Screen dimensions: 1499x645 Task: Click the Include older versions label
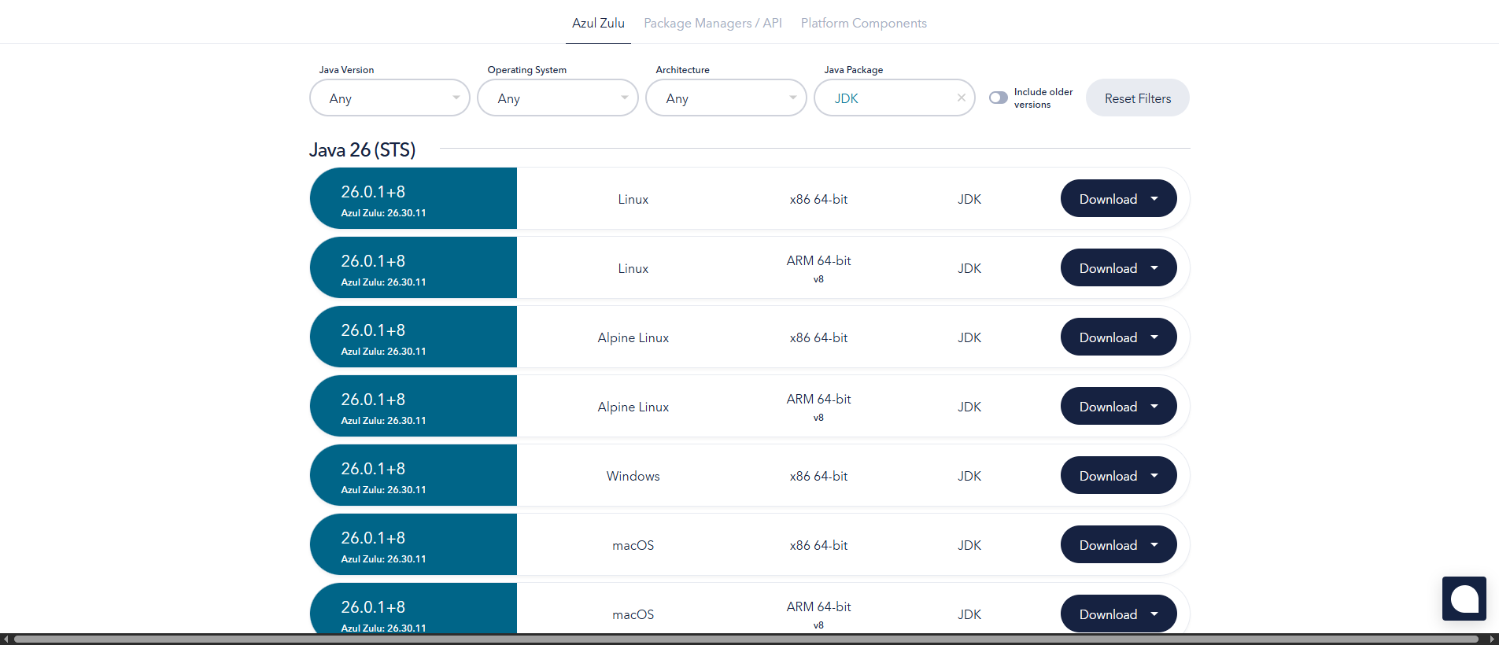[1043, 98]
